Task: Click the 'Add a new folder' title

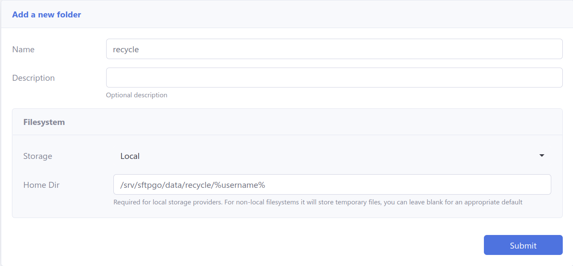Action: tap(46, 15)
